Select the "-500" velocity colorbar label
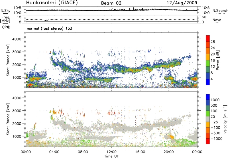This screenshot has height=158, width=228. click(x=215, y=133)
